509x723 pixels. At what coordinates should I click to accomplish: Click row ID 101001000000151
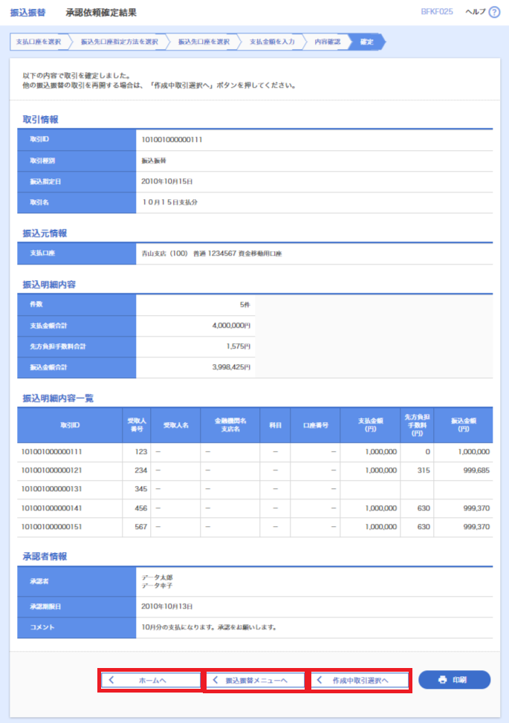(x=51, y=527)
